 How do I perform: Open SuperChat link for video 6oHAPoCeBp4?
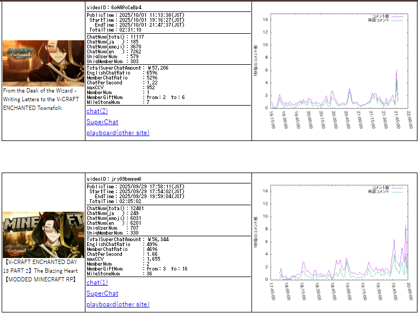coord(102,122)
